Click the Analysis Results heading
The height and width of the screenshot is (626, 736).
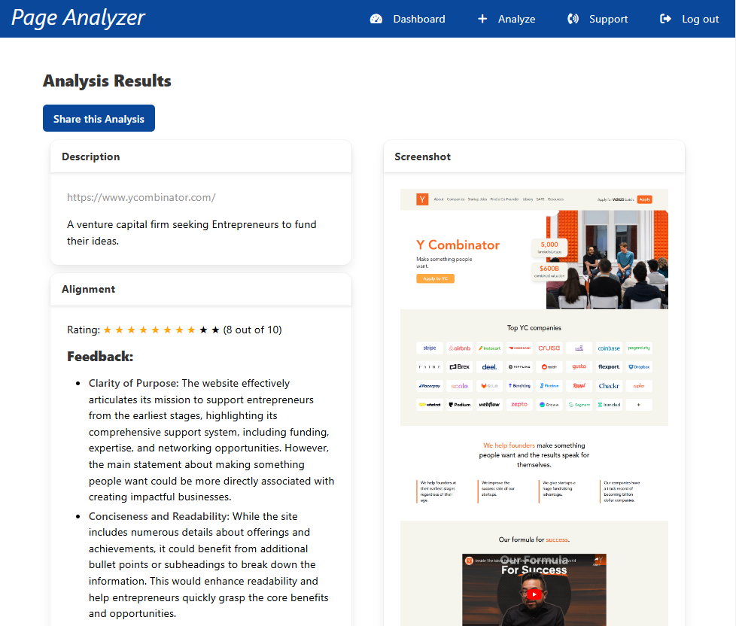tap(107, 81)
